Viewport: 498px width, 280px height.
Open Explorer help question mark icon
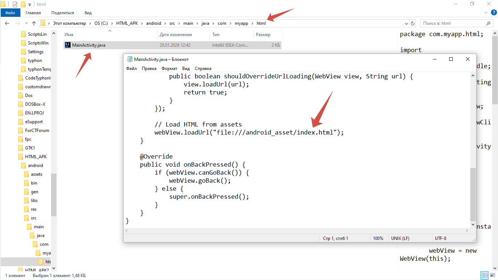coord(493,13)
